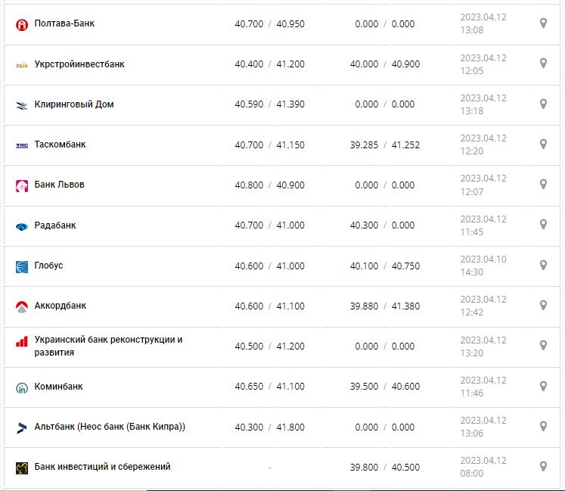Screen dimensions: 565x491
Task: Open map pin for Полтава-Банк
Action: [x=543, y=23]
